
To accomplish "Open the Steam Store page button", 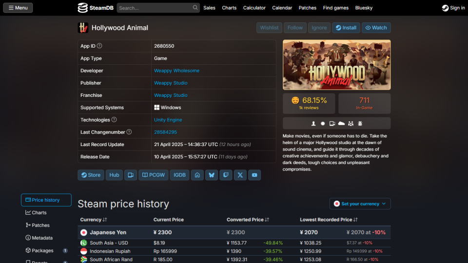I will pos(91,175).
